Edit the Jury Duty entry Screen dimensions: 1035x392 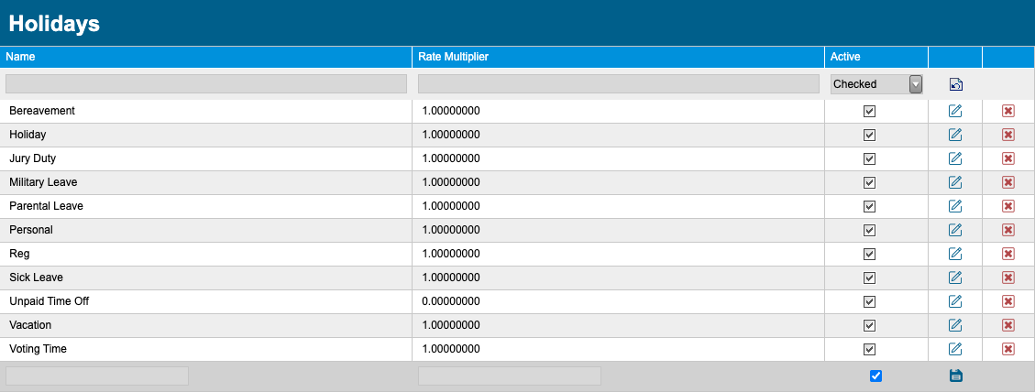pyautogui.click(x=954, y=158)
